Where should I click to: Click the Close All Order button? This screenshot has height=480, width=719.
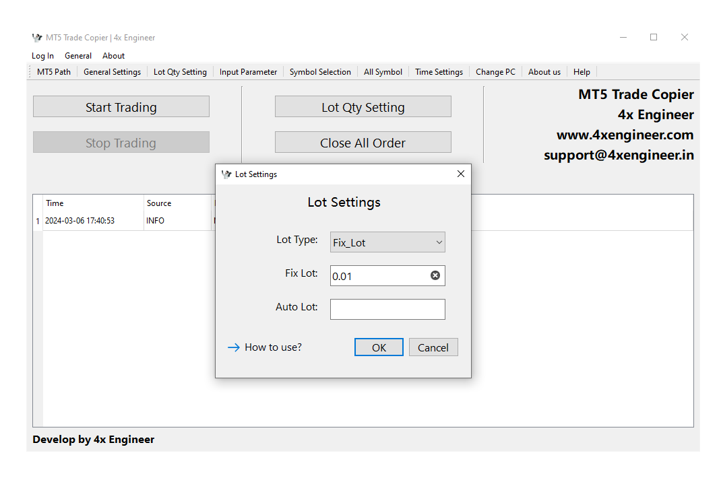tap(363, 143)
